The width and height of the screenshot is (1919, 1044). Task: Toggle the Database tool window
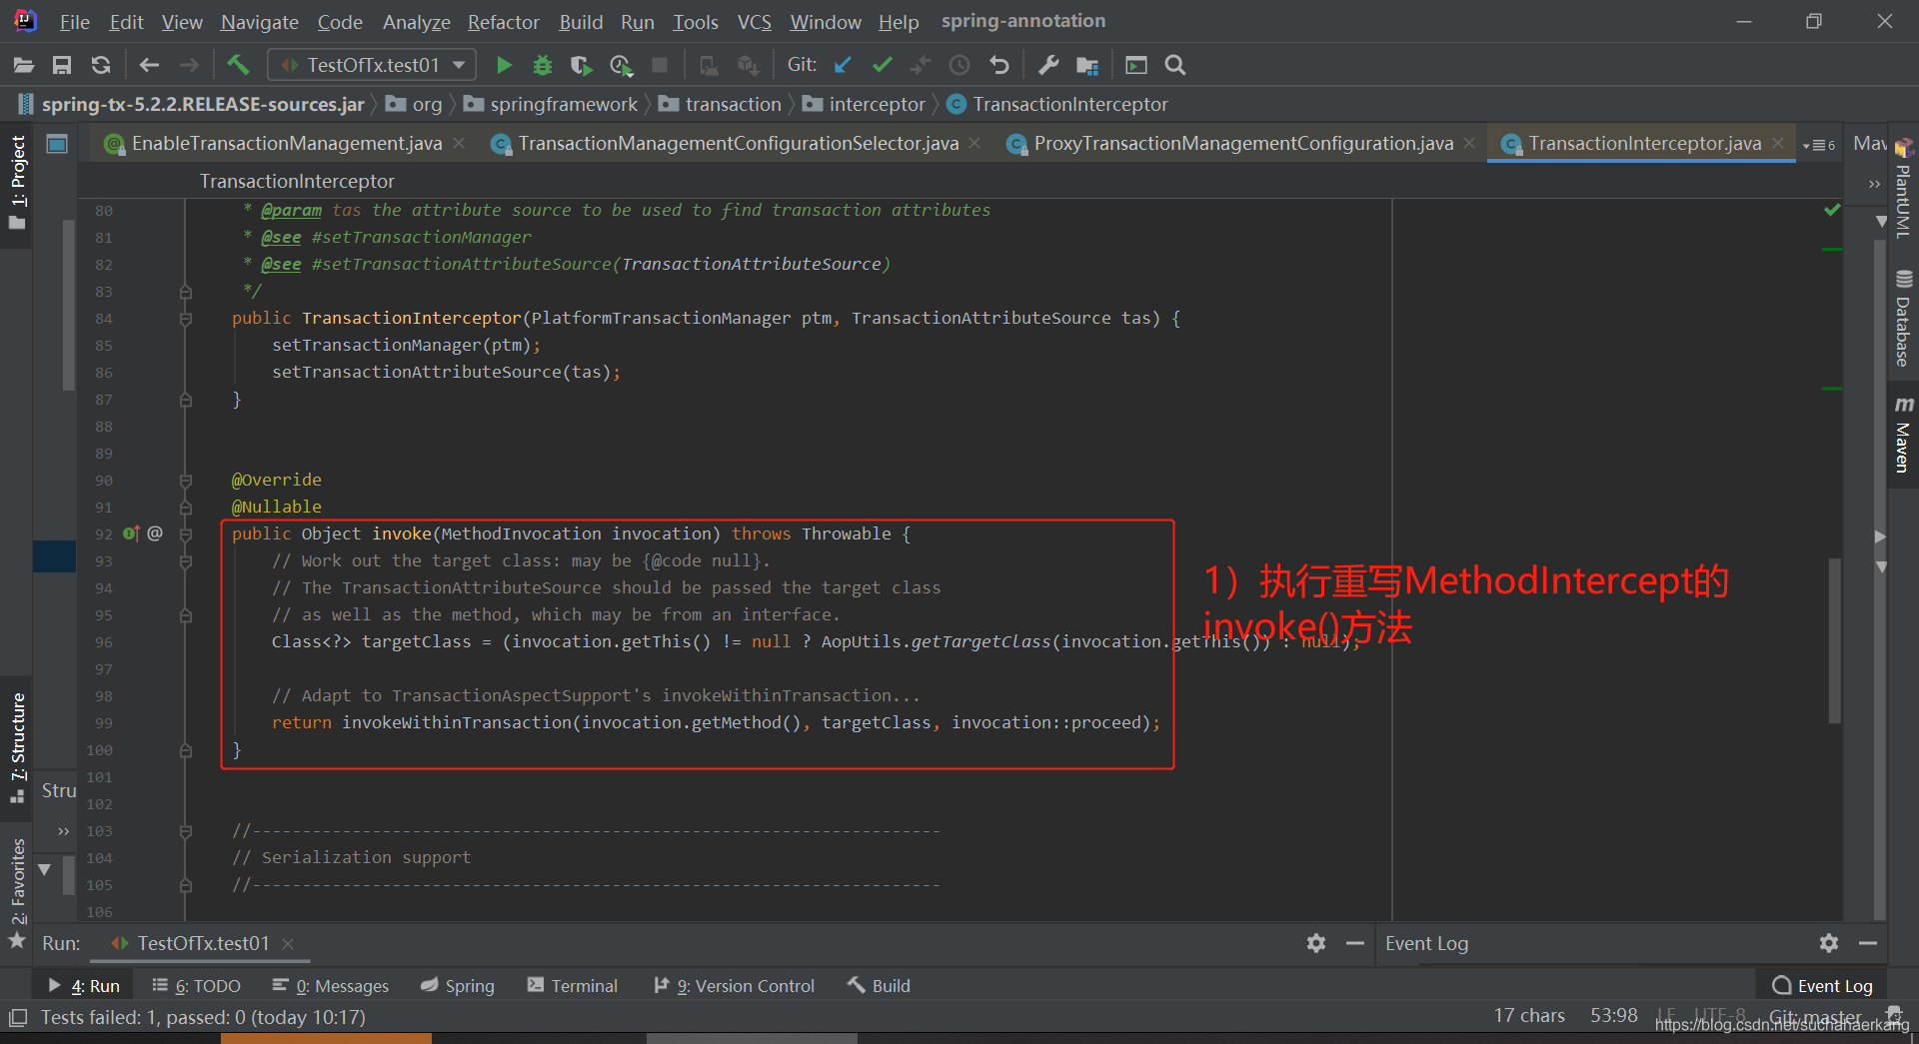[x=1903, y=319]
